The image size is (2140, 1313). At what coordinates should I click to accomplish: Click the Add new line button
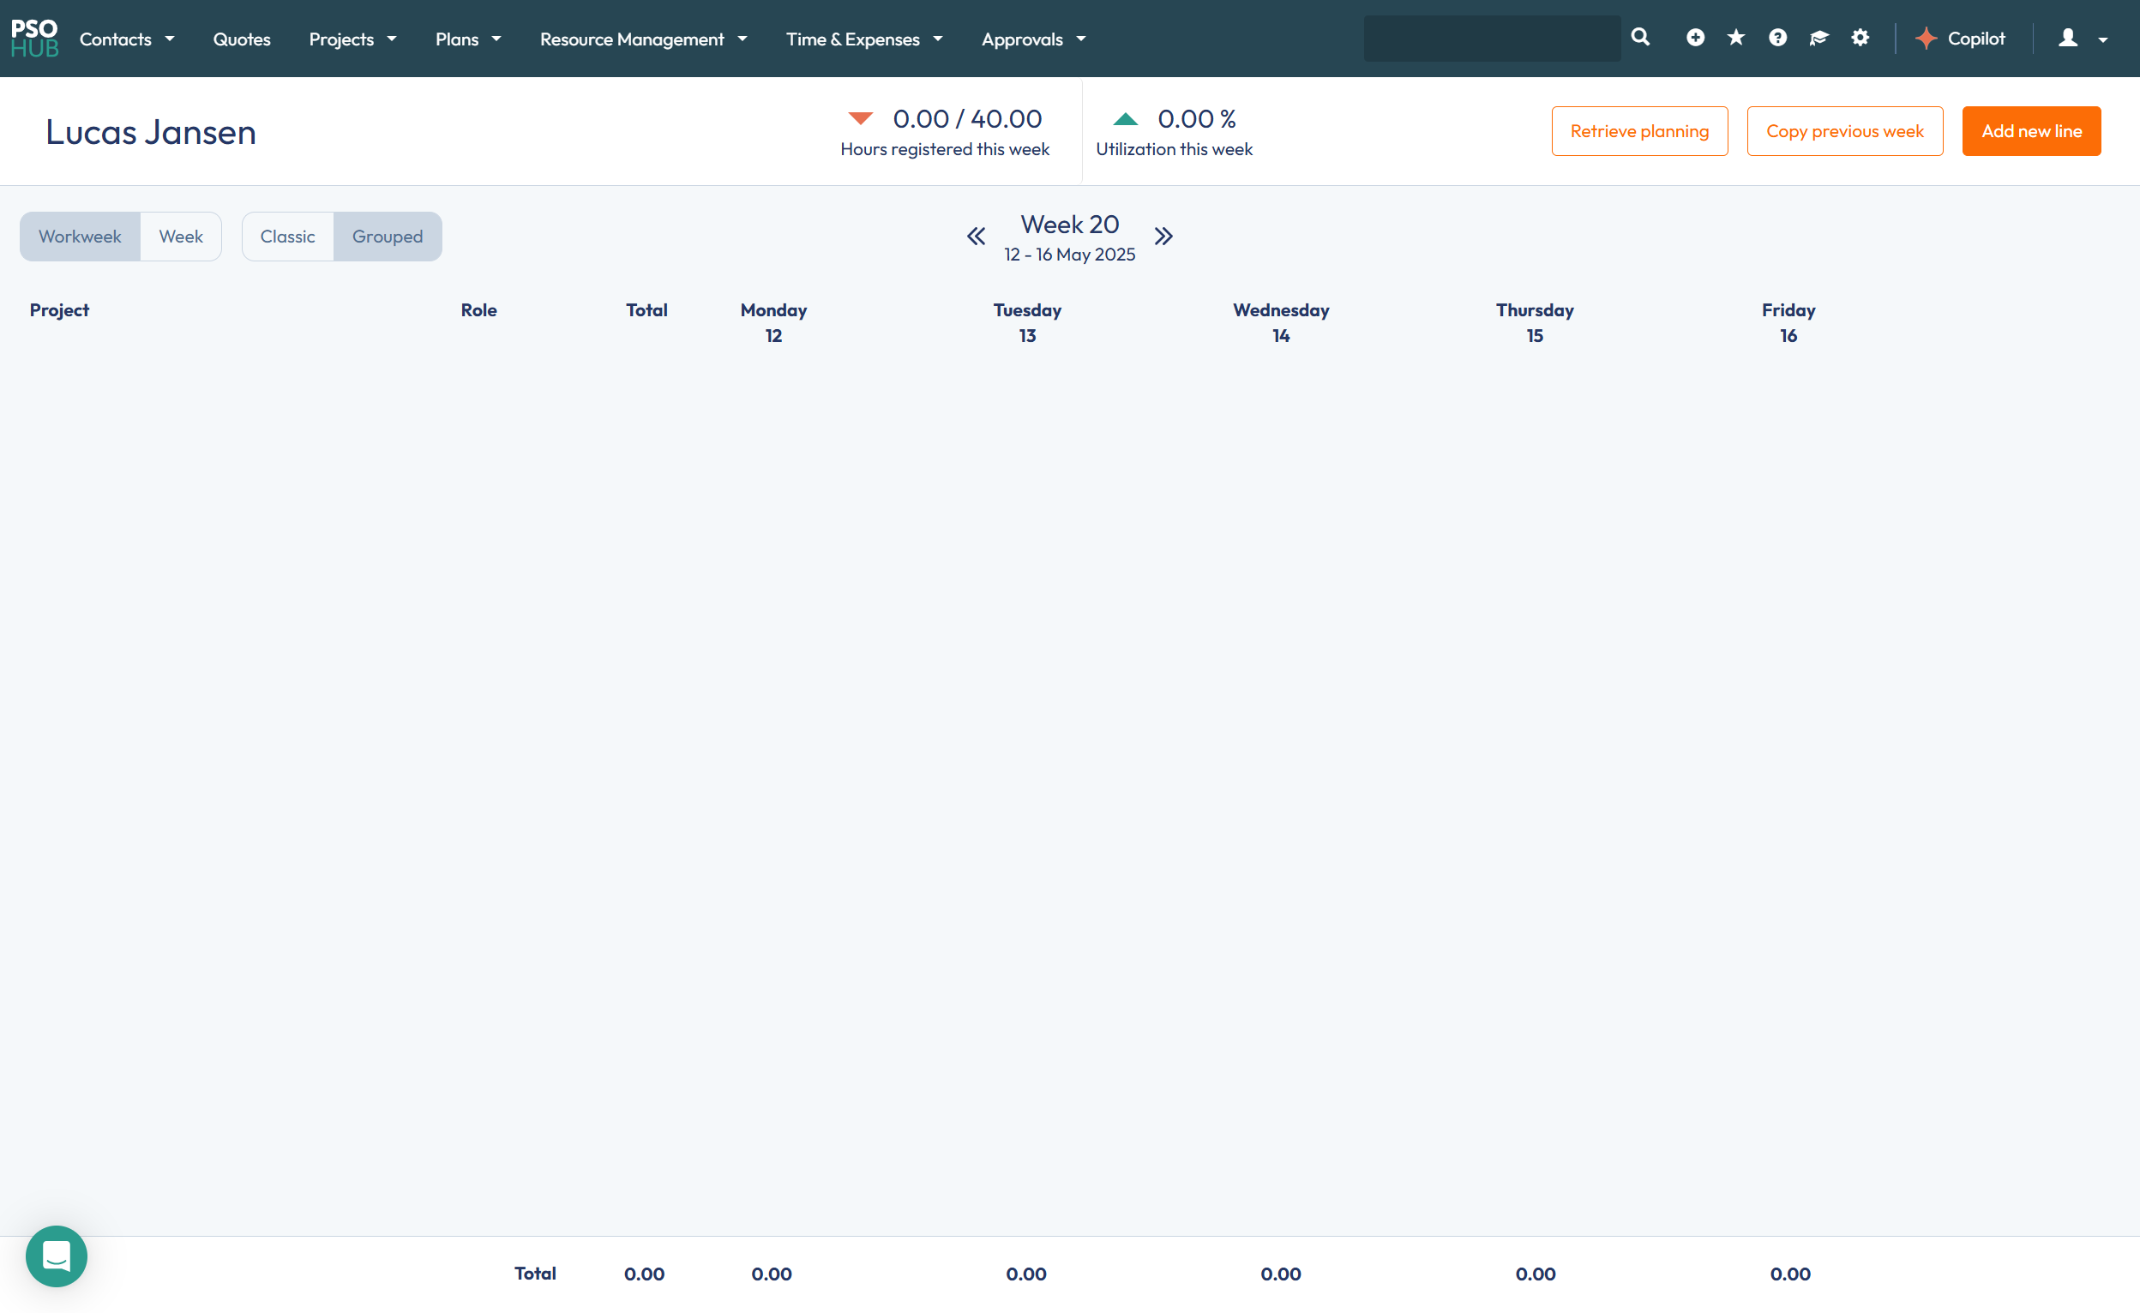pos(2030,131)
